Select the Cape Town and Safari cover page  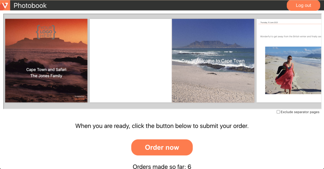pyautogui.click(x=46, y=60)
